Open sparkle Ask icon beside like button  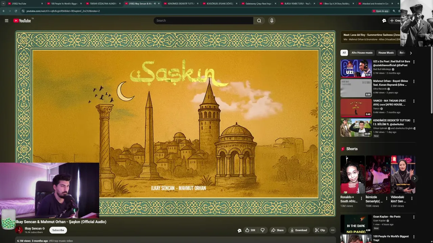point(240,230)
